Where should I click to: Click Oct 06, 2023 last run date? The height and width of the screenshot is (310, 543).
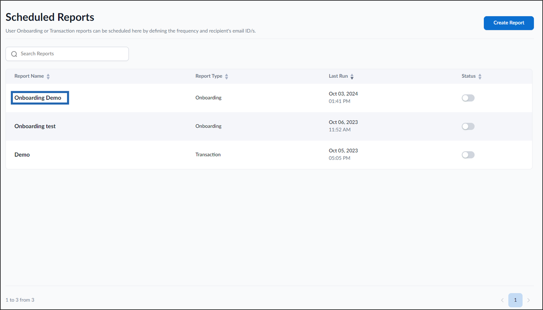coord(343,122)
